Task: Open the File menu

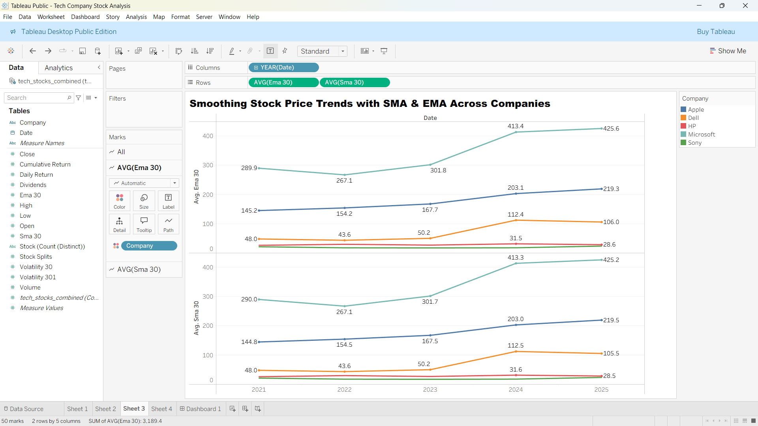Action: pyautogui.click(x=8, y=17)
